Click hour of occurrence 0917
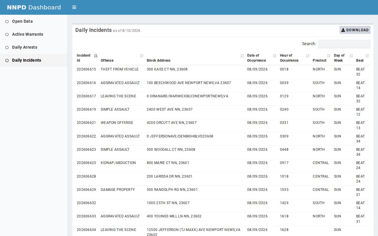The width and height of the screenshot is (378, 236). click(284, 163)
